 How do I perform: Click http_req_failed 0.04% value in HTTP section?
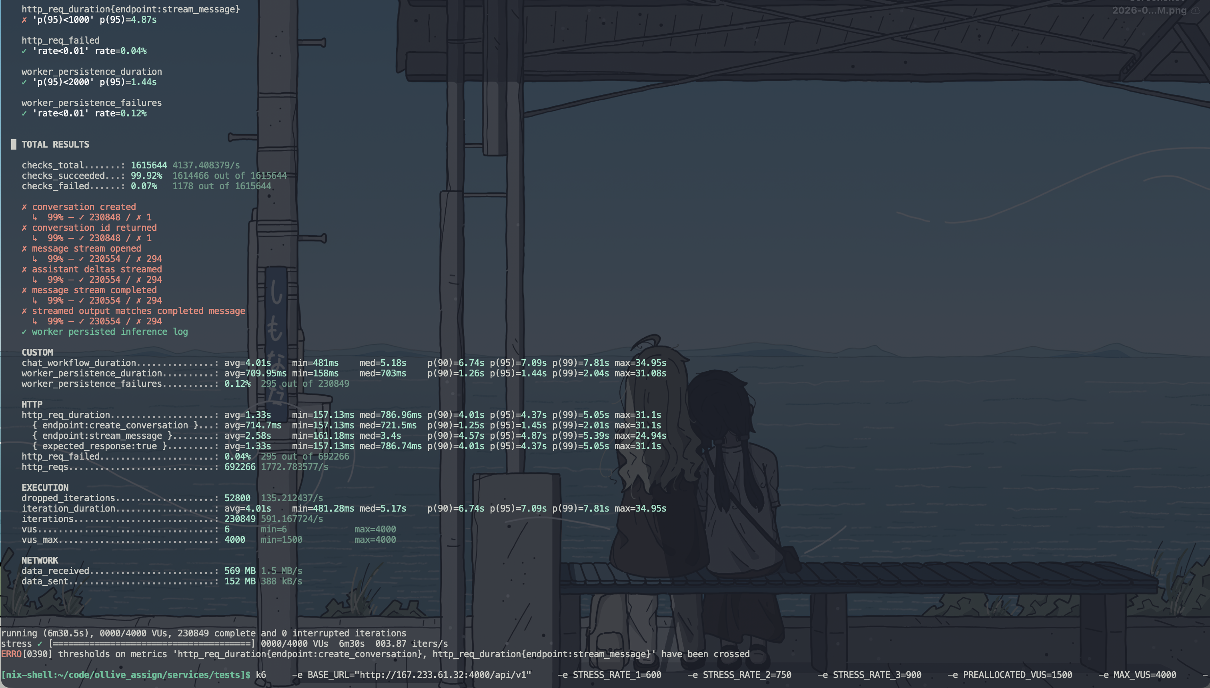(237, 456)
